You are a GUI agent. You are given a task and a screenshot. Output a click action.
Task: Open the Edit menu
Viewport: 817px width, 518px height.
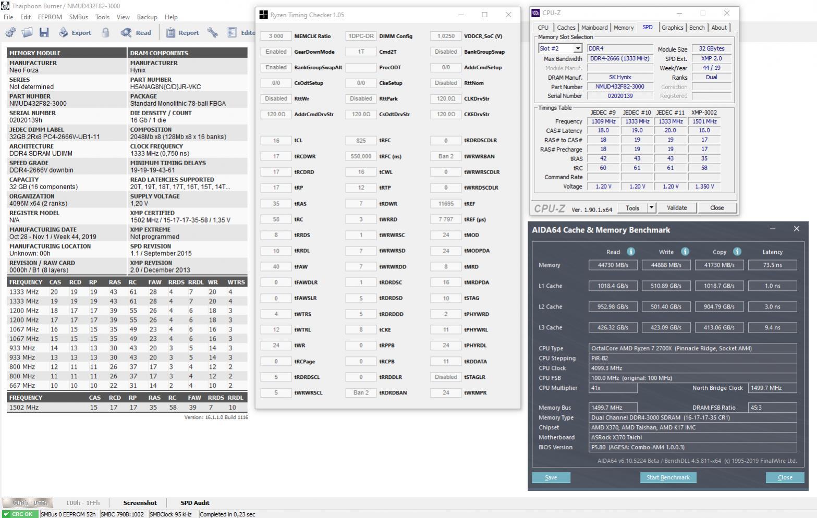[26, 17]
